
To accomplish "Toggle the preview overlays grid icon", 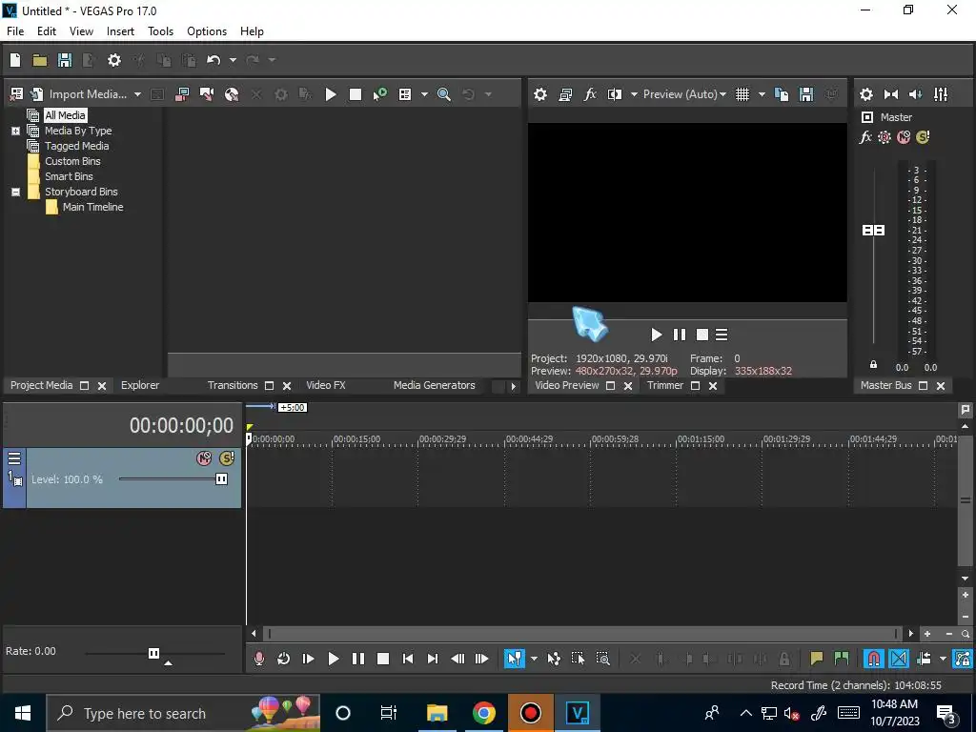I will pyautogui.click(x=742, y=94).
